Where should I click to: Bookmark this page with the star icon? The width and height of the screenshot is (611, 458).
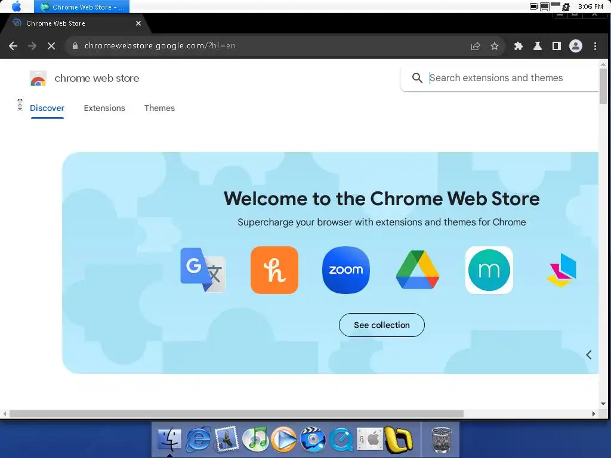pyautogui.click(x=495, y=46)
